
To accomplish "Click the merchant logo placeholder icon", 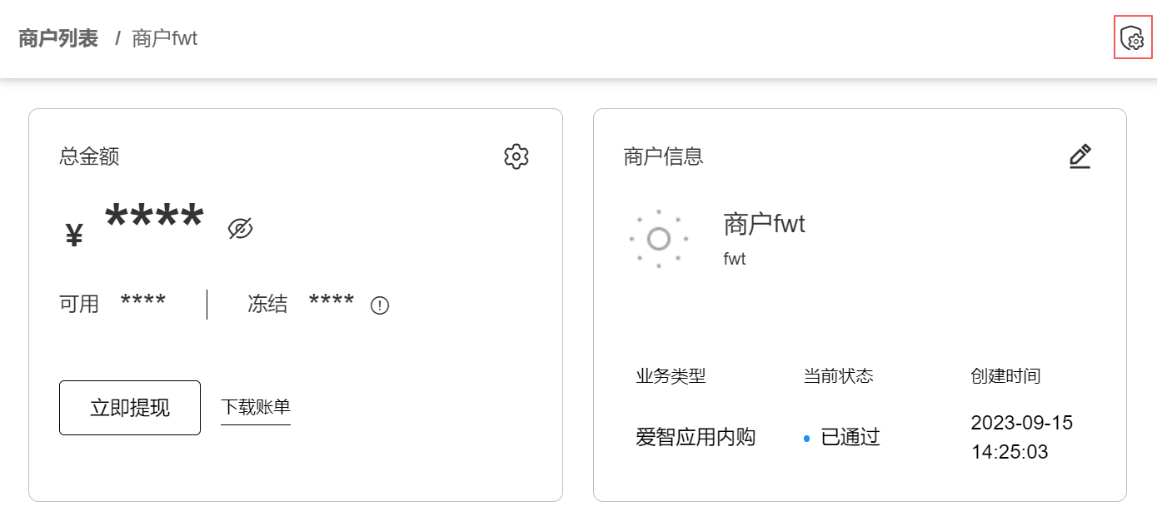I will point(659,239).
